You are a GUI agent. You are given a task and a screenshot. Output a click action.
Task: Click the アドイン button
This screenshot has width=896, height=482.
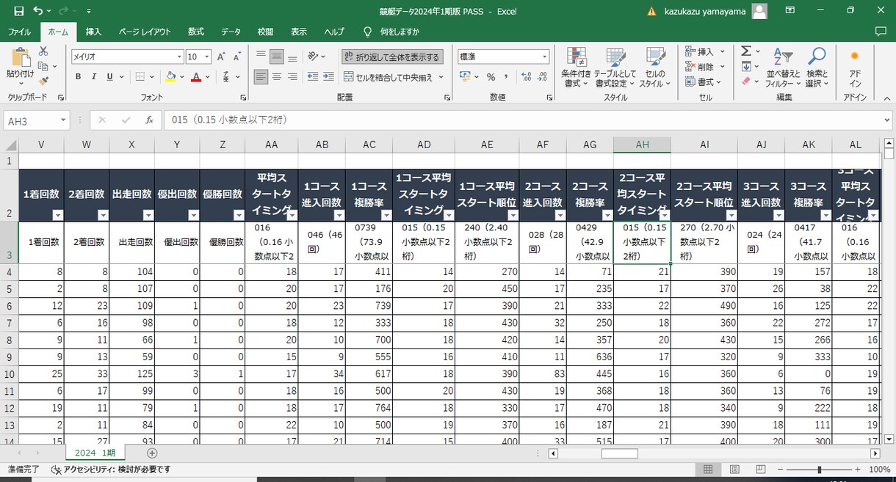click(x=855, y=68)
